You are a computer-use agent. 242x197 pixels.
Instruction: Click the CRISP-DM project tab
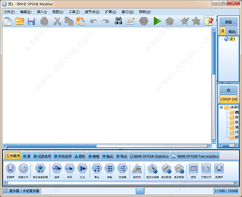229,99
